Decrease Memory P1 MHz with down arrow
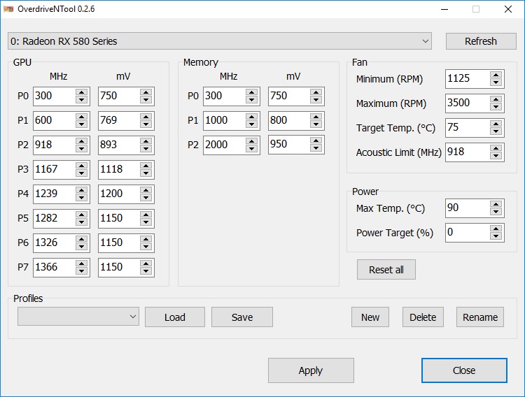 click(x=251, y=124)
